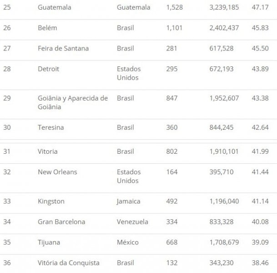Click Jamaica in the country column
The width and height of the screenshot is (277, 273).
pyautogui.click(x=129, y=202)
